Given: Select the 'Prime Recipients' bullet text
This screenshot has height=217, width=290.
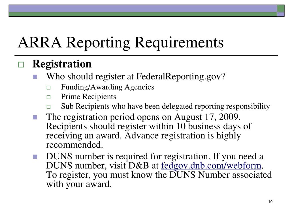Looking at the screenshot, I should click(89, 97).
